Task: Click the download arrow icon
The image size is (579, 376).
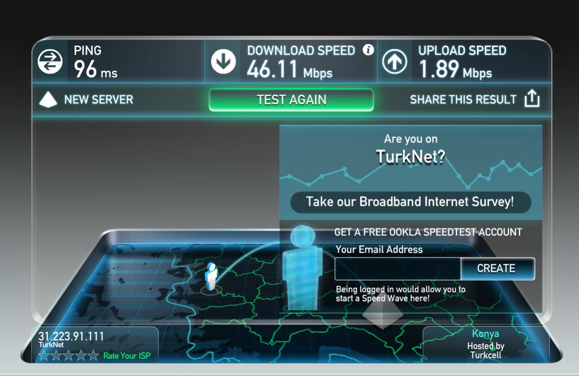Action: click(x=223, y=61)
